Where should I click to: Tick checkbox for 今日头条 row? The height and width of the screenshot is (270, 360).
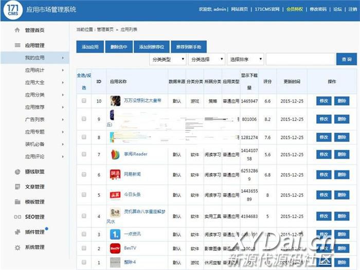84,195
